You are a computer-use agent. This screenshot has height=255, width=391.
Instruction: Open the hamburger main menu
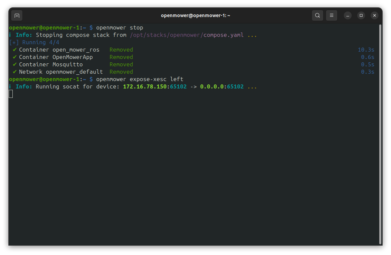(331, 15)
